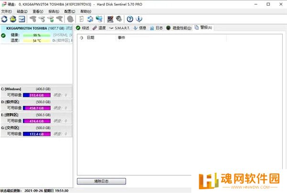Click the refresh icon in the toolbar
287x193 pixels.
click(x=4, y=19)
